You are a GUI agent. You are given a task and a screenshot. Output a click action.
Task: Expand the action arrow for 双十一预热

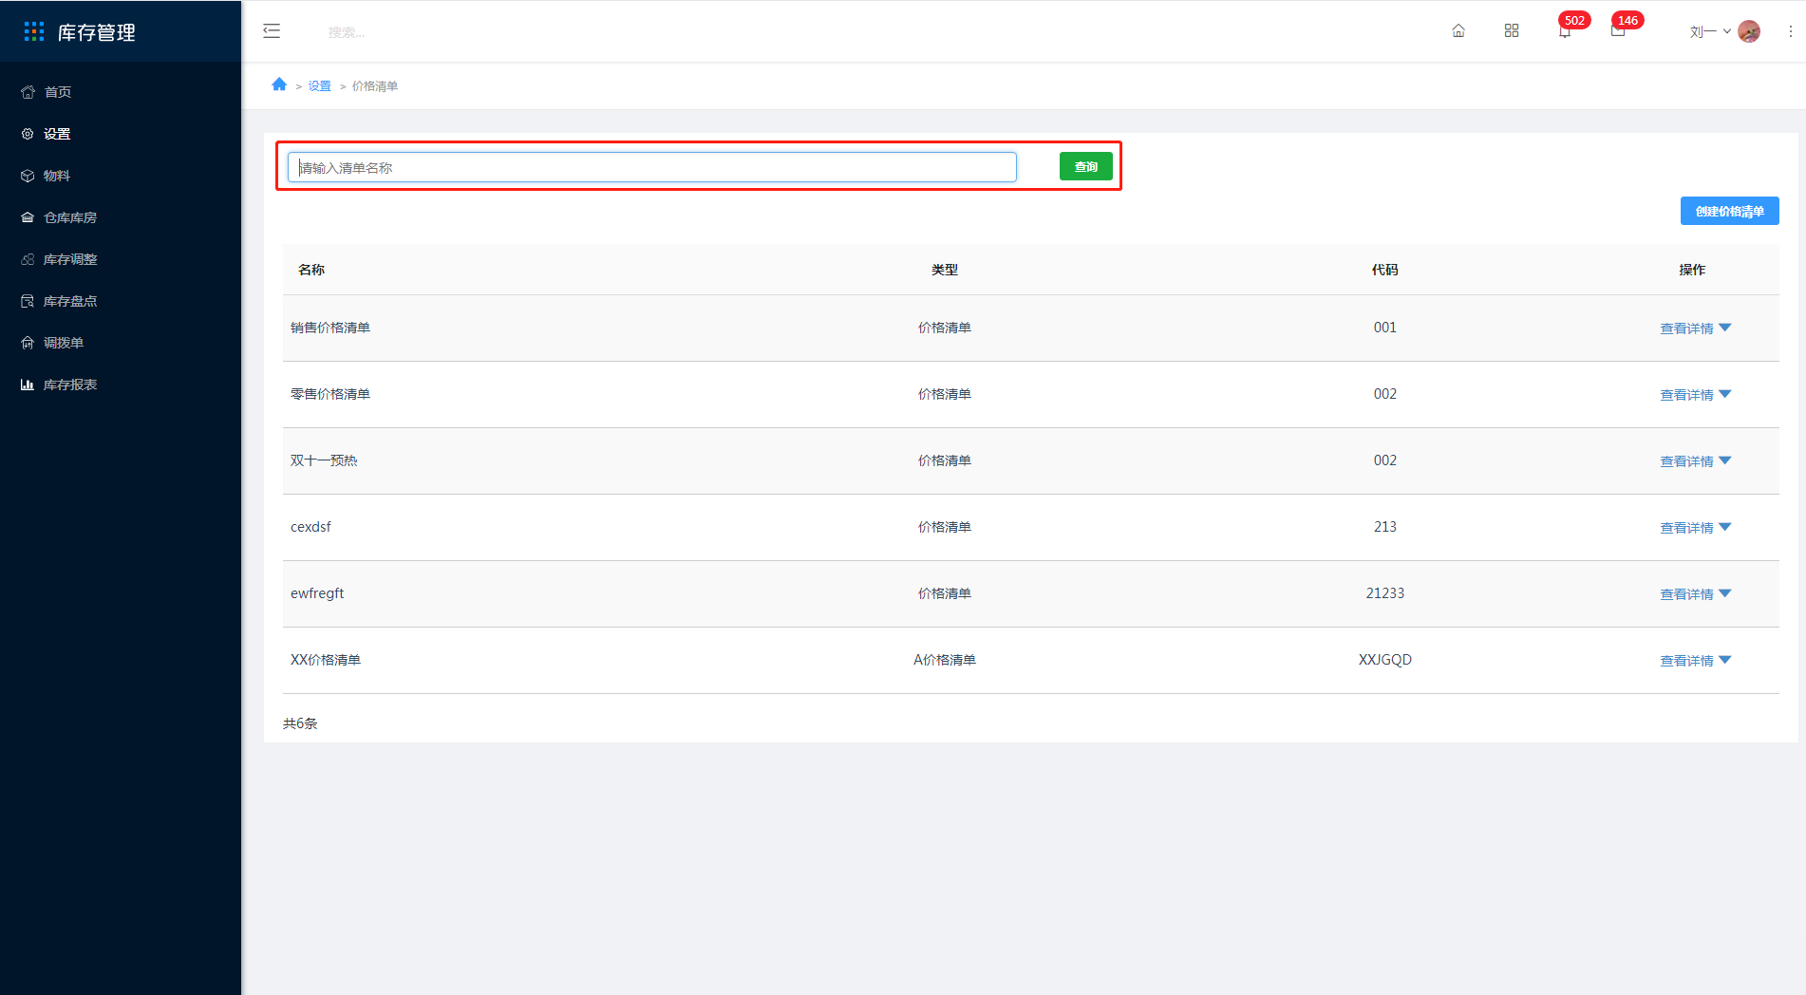point(1725,460)
